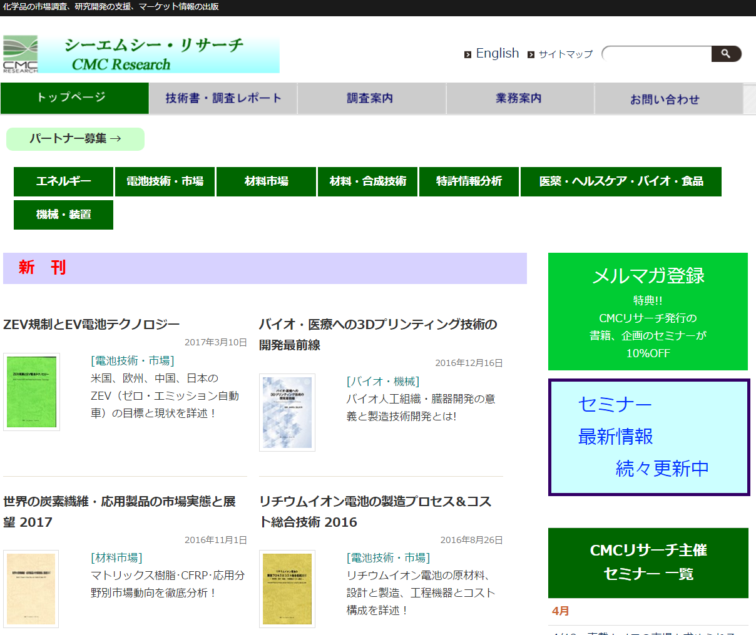This screenshot has width=756, height=635.
Task: Open the お問い合わせ navigation tab
Action: click(x=668, y=98)
